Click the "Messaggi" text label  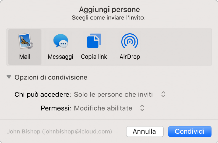[61, 57]
